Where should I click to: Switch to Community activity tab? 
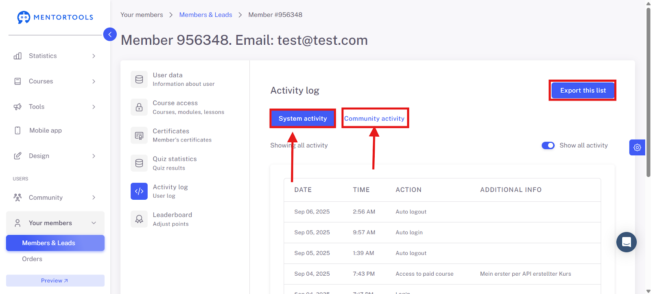coord(374,118)
